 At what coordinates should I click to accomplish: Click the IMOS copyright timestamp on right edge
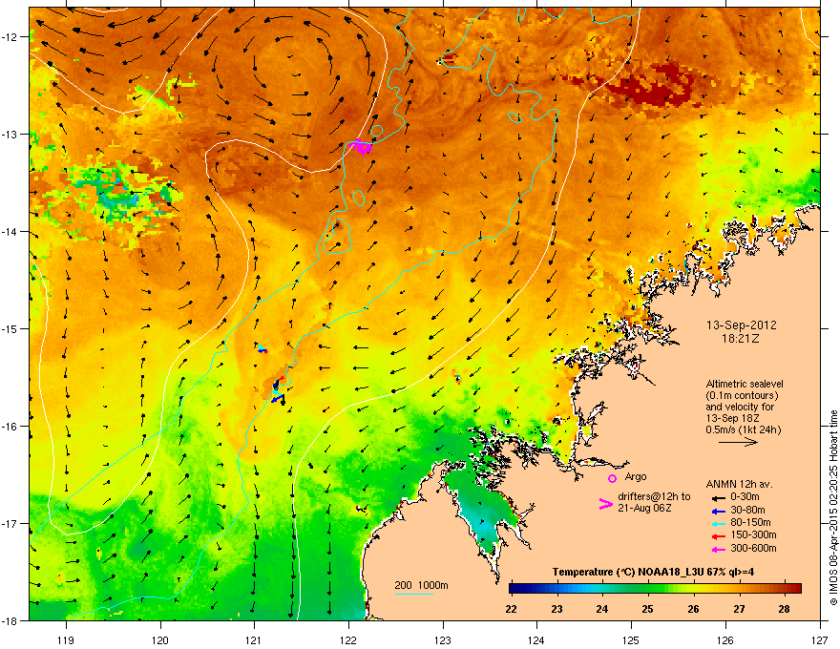pos(833,508)
